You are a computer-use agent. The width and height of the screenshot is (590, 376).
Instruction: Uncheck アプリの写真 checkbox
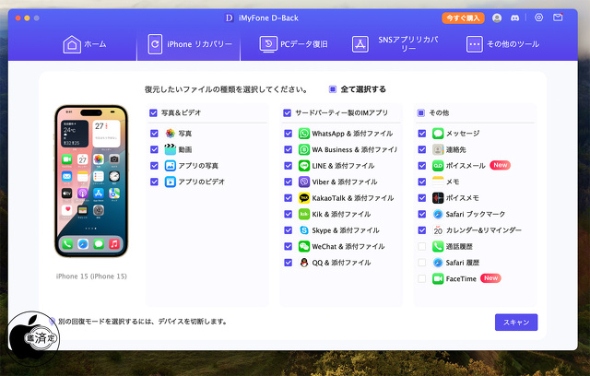click(154, 166)
